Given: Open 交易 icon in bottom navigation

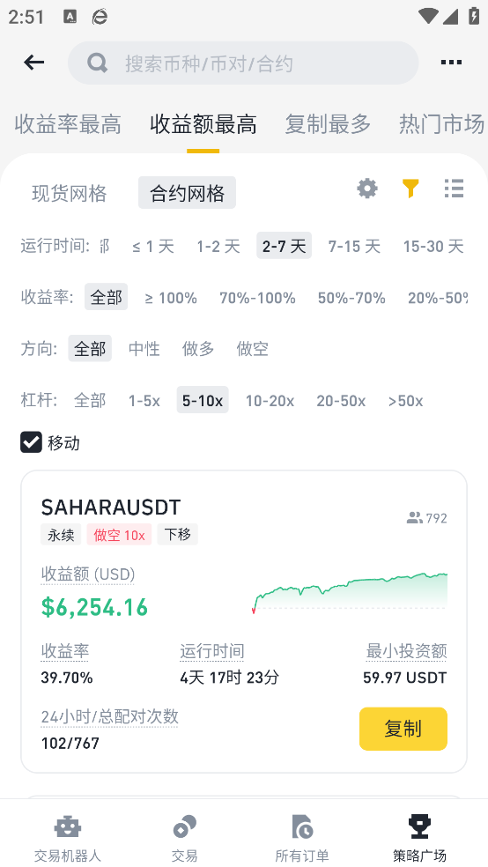Looking at the screenshot, I should point(185,827).
